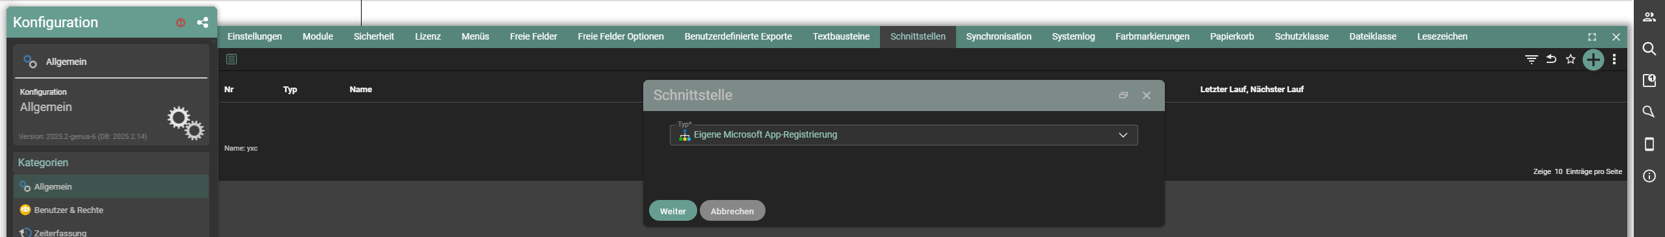Screen dimensions: 1665x237
Task: Switch to Farbmarkierungen tab
Action: pos(1152,37)
